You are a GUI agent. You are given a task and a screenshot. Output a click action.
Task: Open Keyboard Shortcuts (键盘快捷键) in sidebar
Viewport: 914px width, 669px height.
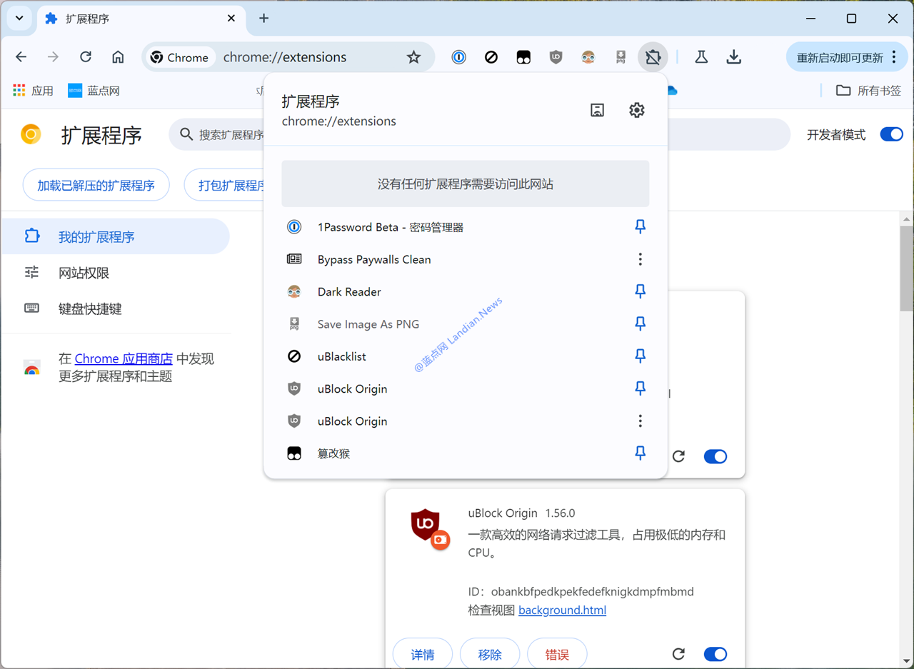point(116,308)
